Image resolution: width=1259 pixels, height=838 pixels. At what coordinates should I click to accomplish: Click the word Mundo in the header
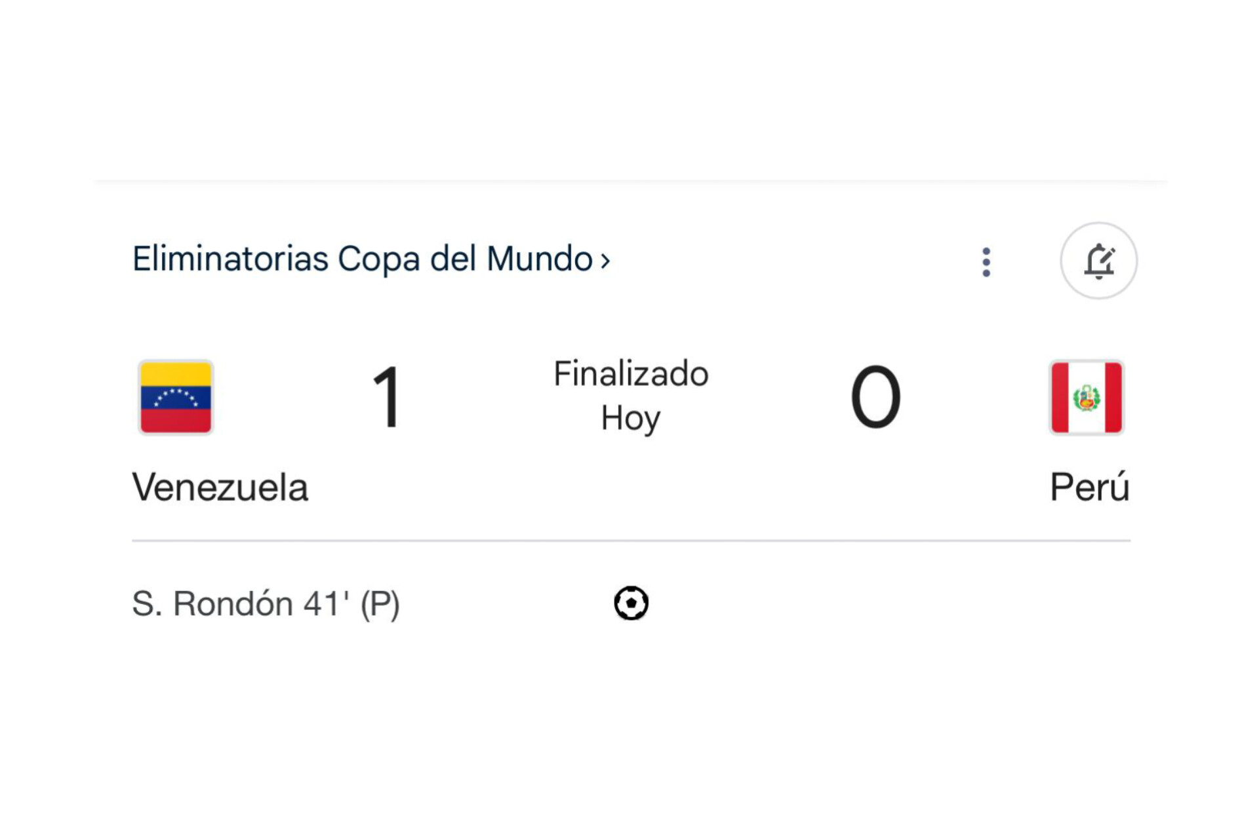(539, 259)
